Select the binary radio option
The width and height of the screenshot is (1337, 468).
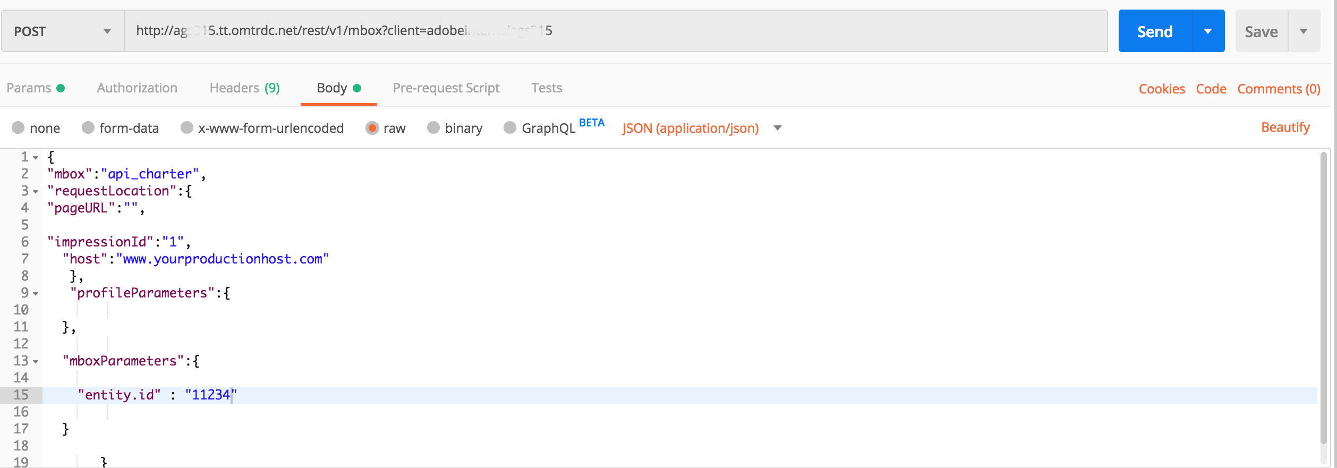pos(433,128)
